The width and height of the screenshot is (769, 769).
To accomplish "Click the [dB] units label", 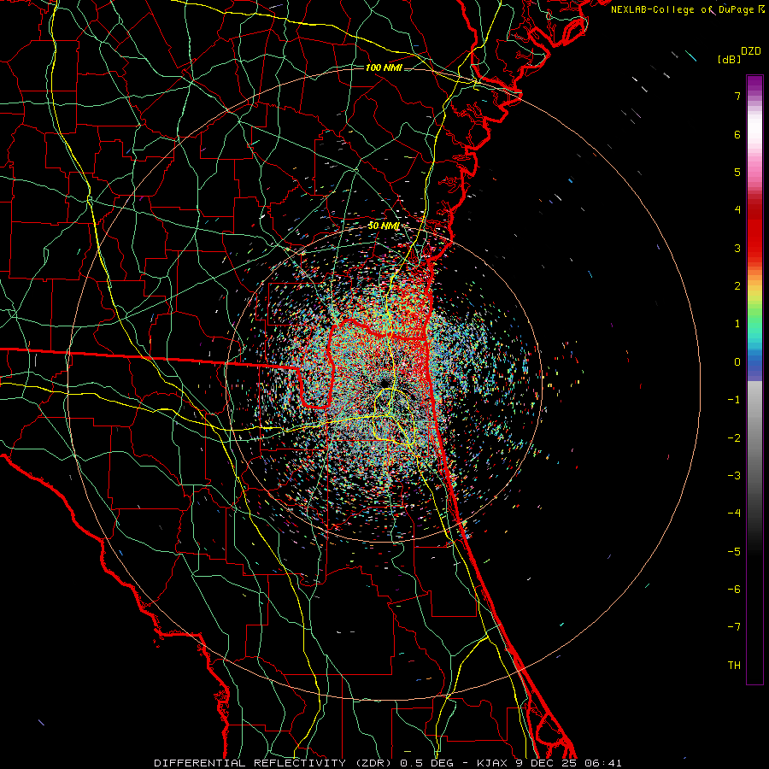I will 729,59.
